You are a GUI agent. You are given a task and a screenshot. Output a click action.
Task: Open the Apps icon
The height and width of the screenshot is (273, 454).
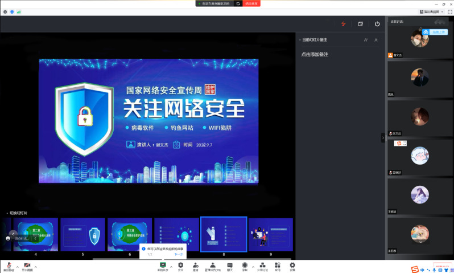pyautogui.click(x=277, y=265)
